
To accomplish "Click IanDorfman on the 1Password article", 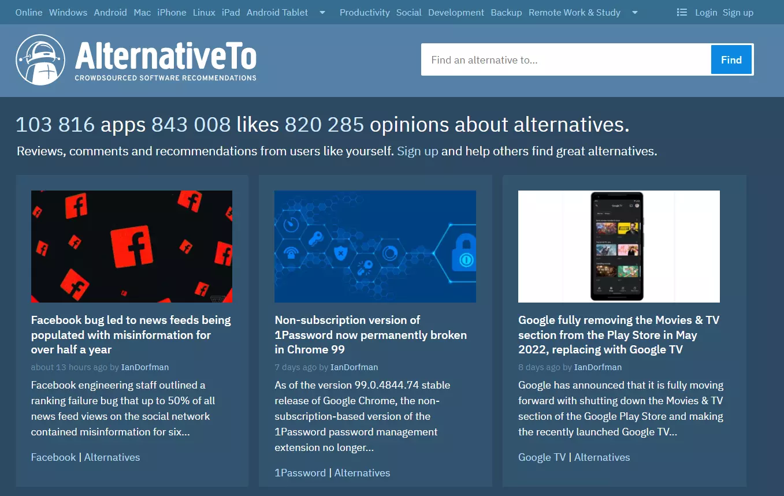I will [x=354, y=367].
